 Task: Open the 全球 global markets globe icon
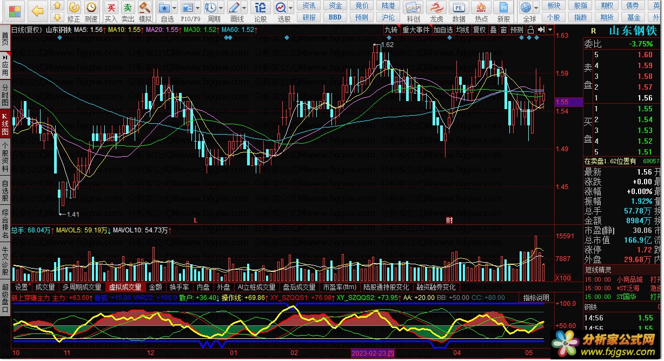(526, 8)
